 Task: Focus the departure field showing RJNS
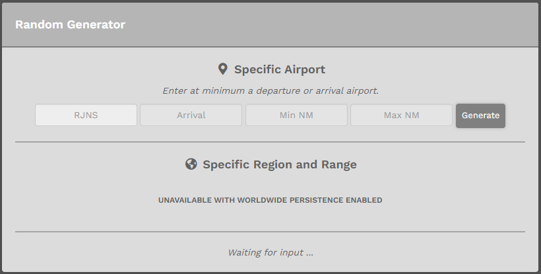86,115
